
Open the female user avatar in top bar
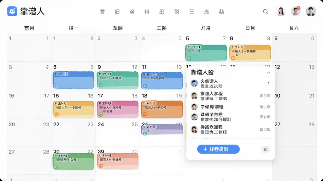click(281, 11)
